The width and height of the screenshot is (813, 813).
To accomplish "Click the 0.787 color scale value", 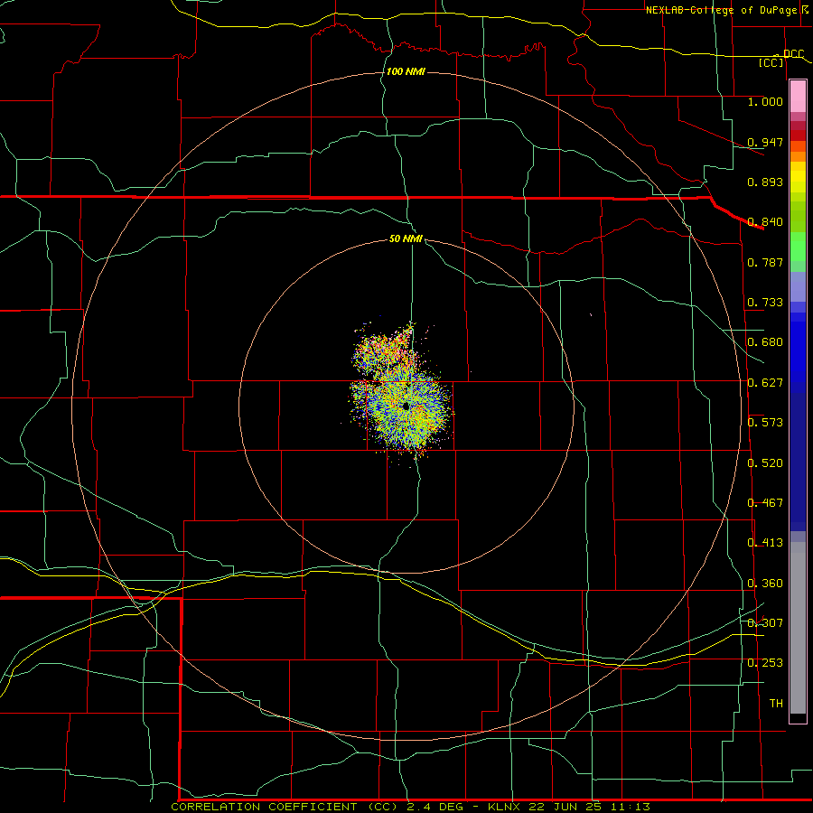I will (x=765, y=262).
